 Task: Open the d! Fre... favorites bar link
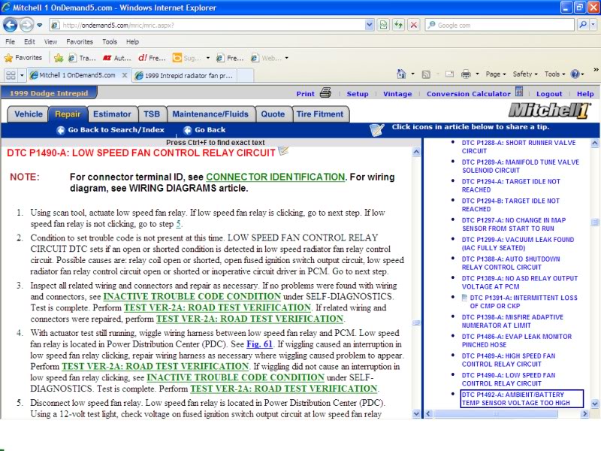coord(152,58)
